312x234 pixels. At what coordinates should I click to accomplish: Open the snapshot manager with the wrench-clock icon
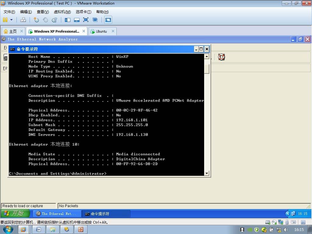(x=54, y=20)
